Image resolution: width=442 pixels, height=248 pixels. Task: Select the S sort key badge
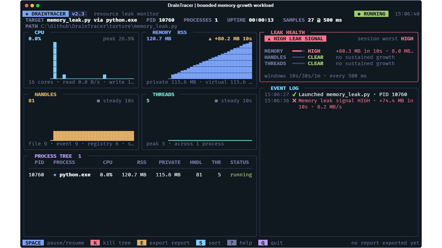(x=201, y=243)
